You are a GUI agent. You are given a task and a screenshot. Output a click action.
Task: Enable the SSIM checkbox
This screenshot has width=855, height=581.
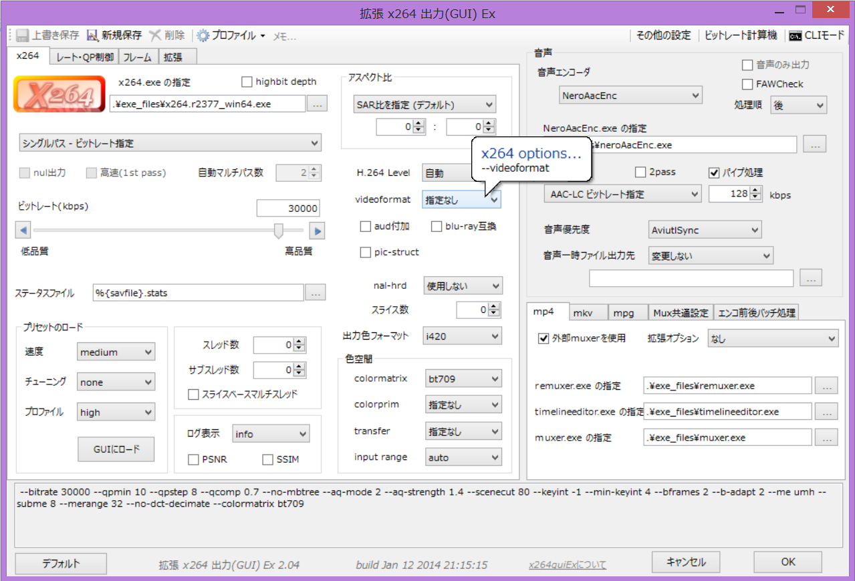(x=268, y=459)
